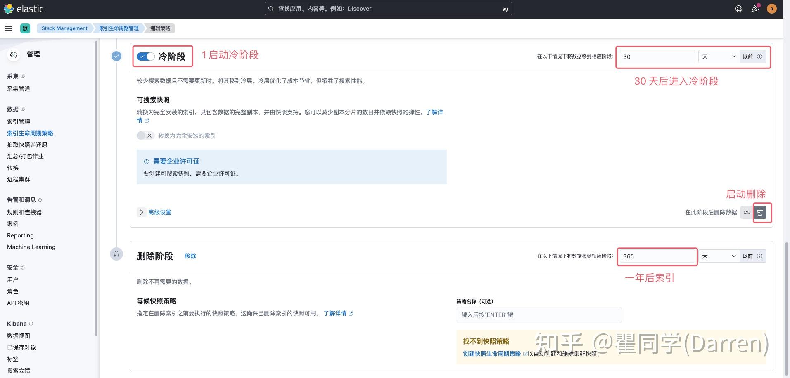This screenshot has height=378, width=790.
Task: Select 索引管理 in the sidebar
Action: pos(18,121)
